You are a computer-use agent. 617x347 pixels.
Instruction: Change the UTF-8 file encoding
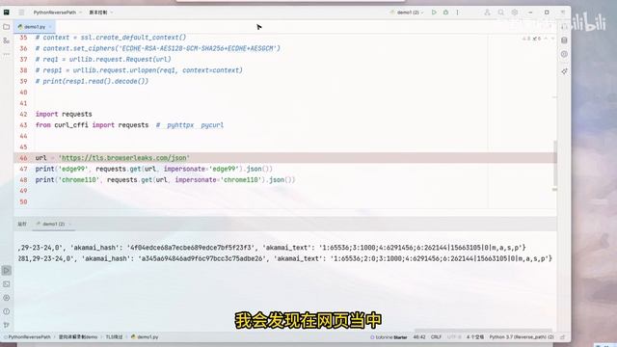454,337
